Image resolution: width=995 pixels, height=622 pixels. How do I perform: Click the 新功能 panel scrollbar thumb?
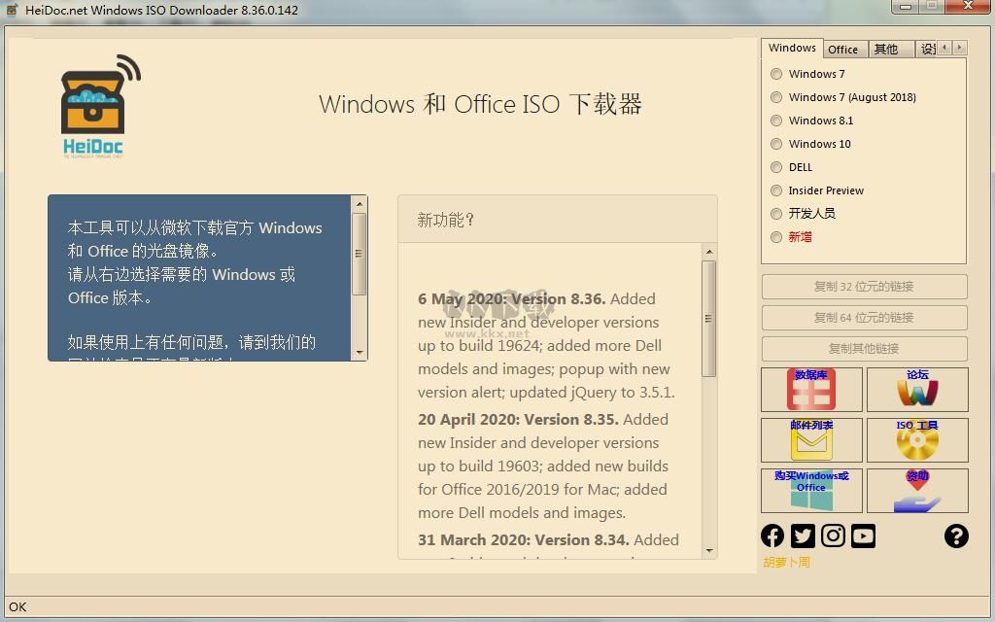pos(709,319)
